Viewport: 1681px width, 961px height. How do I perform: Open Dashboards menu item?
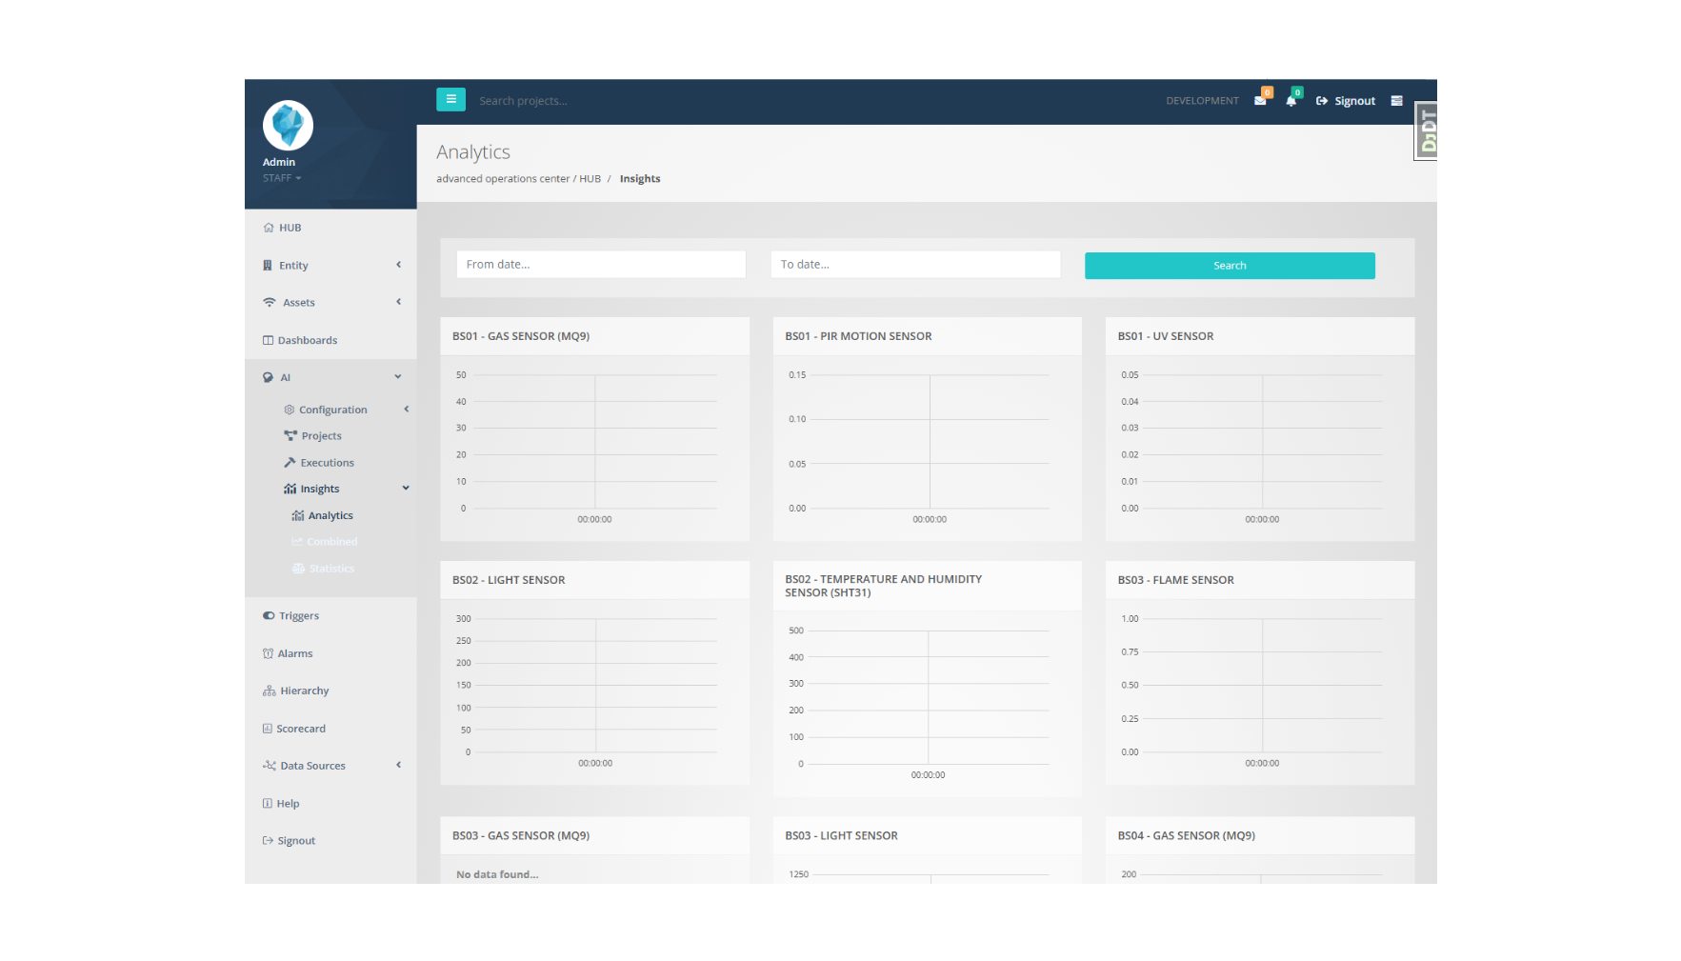pyautogui.click(x=307, y=341)
